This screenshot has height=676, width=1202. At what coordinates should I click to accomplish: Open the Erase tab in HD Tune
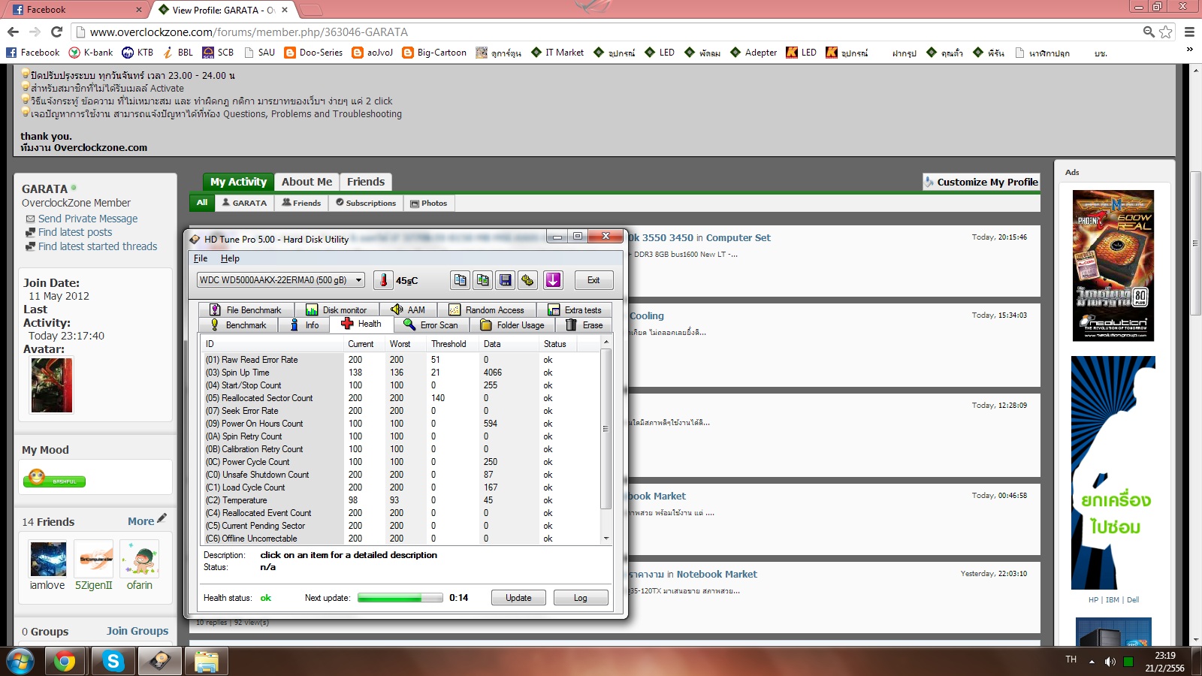tap(584, 325)
